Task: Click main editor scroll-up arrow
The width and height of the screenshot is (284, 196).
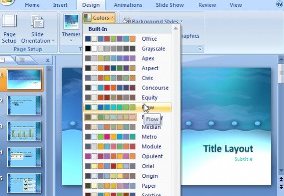Action: point(281,59)
